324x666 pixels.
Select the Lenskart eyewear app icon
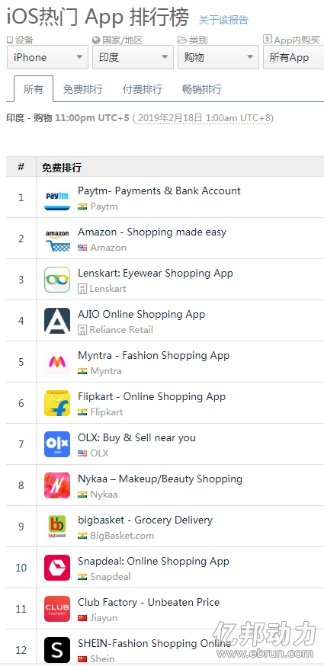57,280
